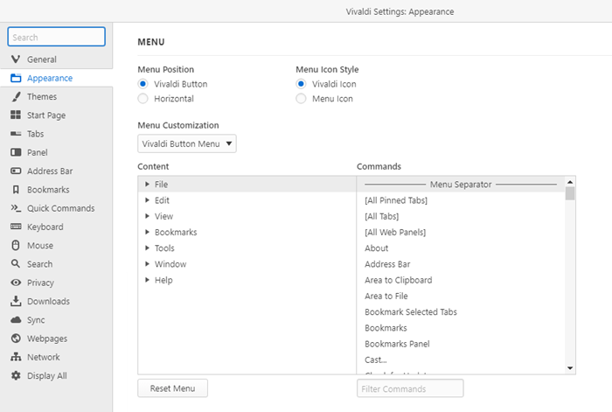Select the About command

376,248
